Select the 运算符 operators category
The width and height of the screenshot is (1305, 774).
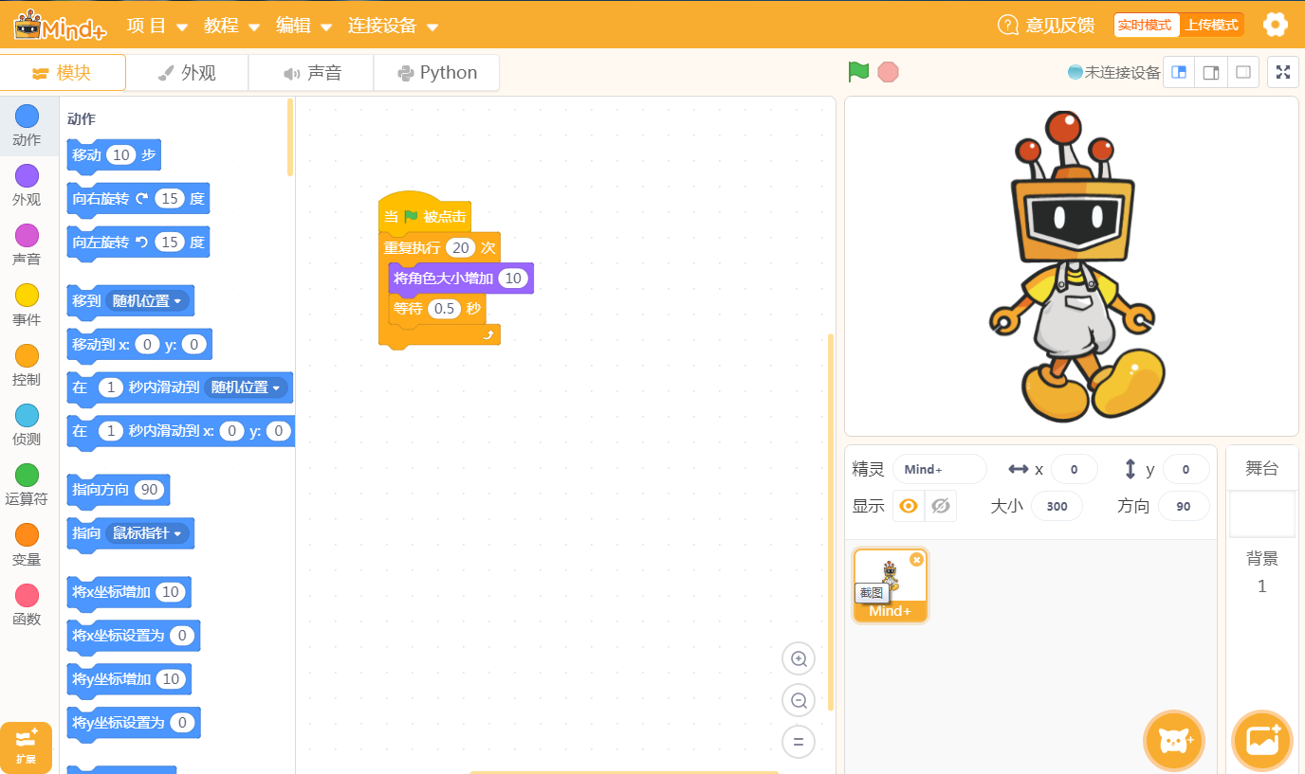(27, 485)
